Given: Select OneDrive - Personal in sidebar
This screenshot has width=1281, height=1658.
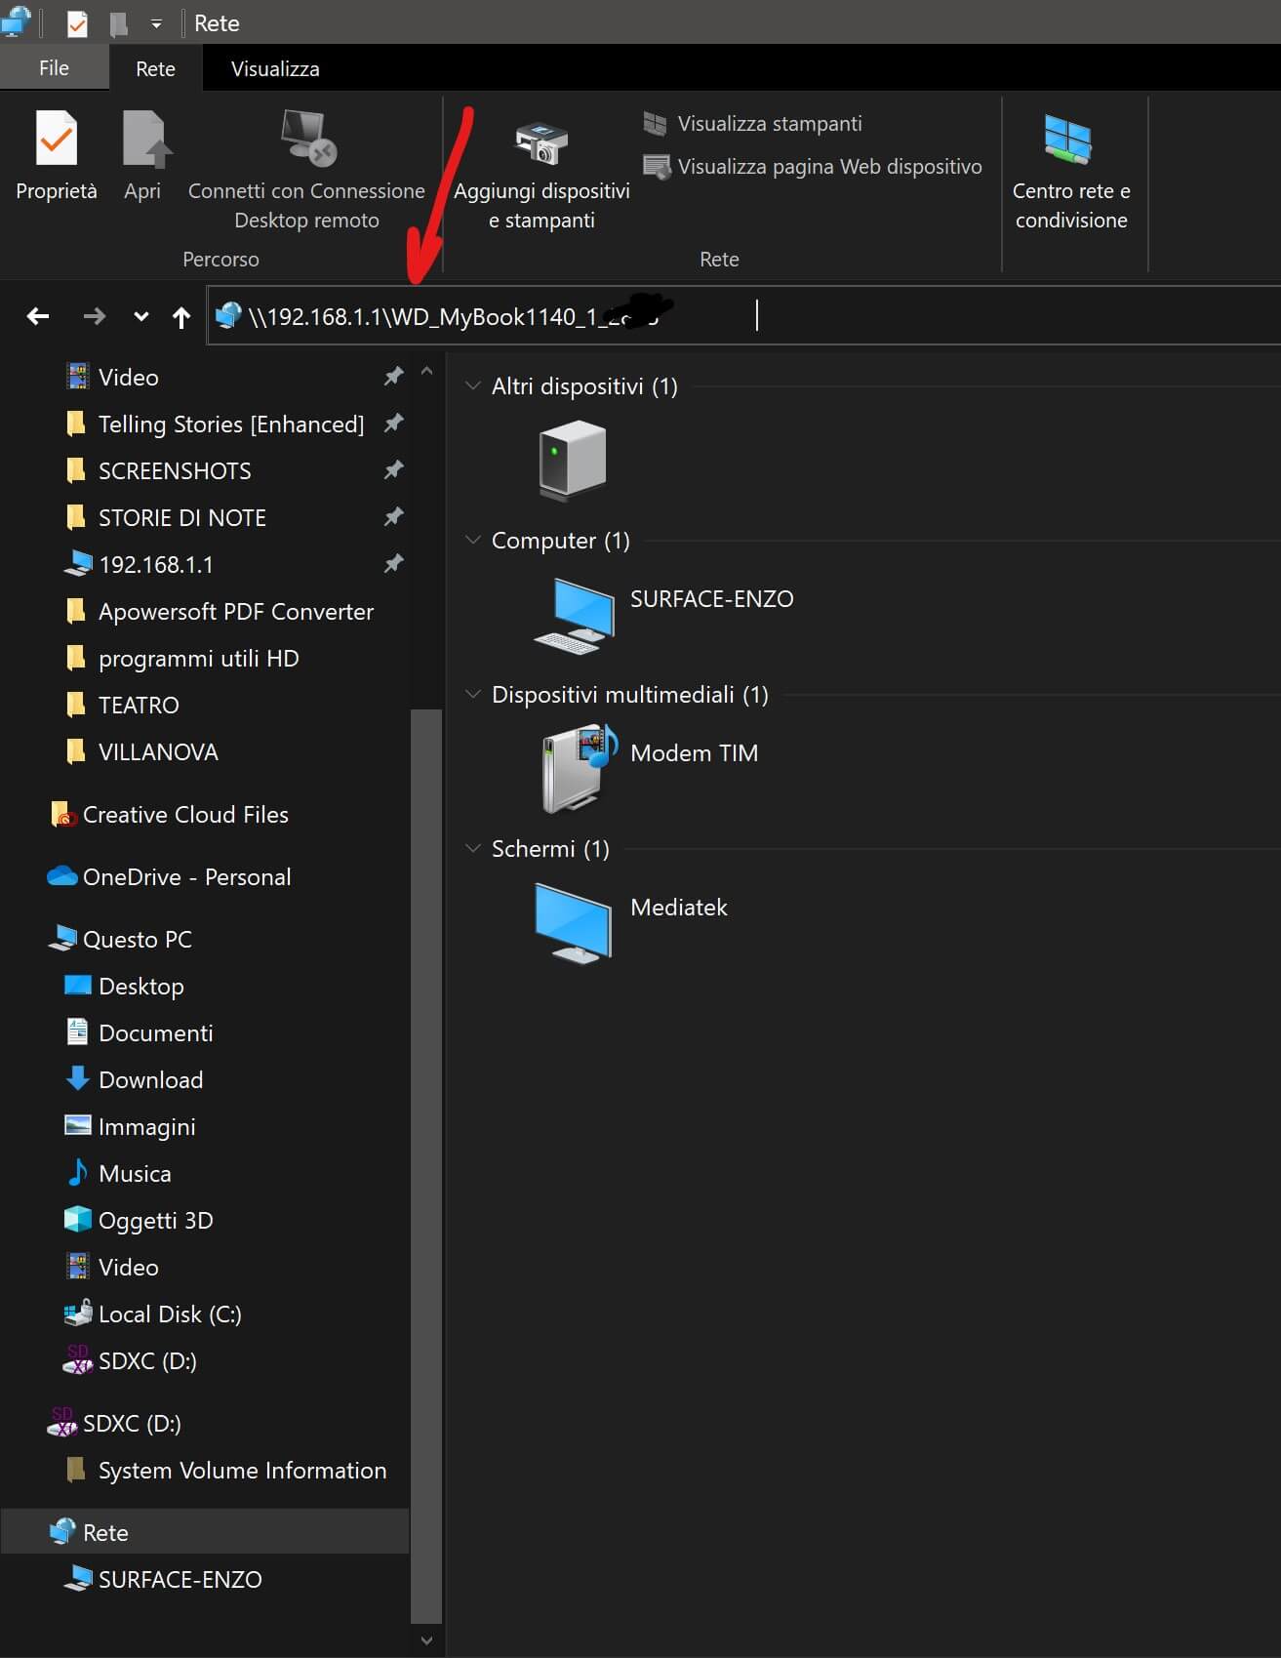Looking at the screenshot, I should (186, 877).
